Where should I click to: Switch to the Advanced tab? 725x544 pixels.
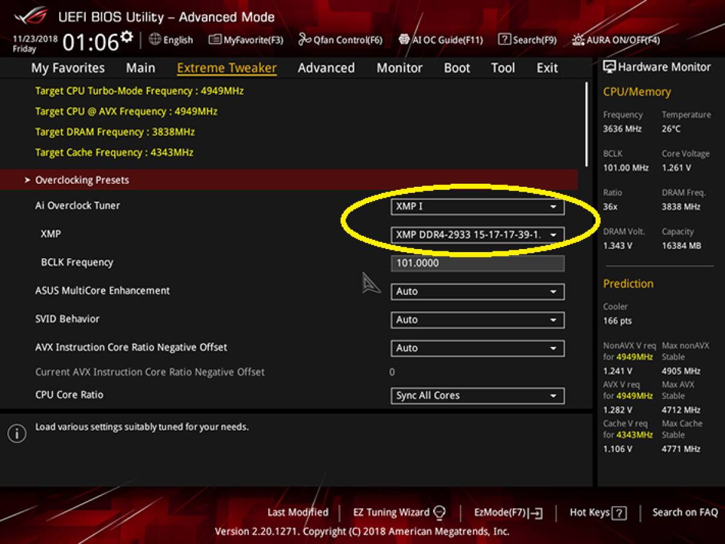tap(326, 68)
